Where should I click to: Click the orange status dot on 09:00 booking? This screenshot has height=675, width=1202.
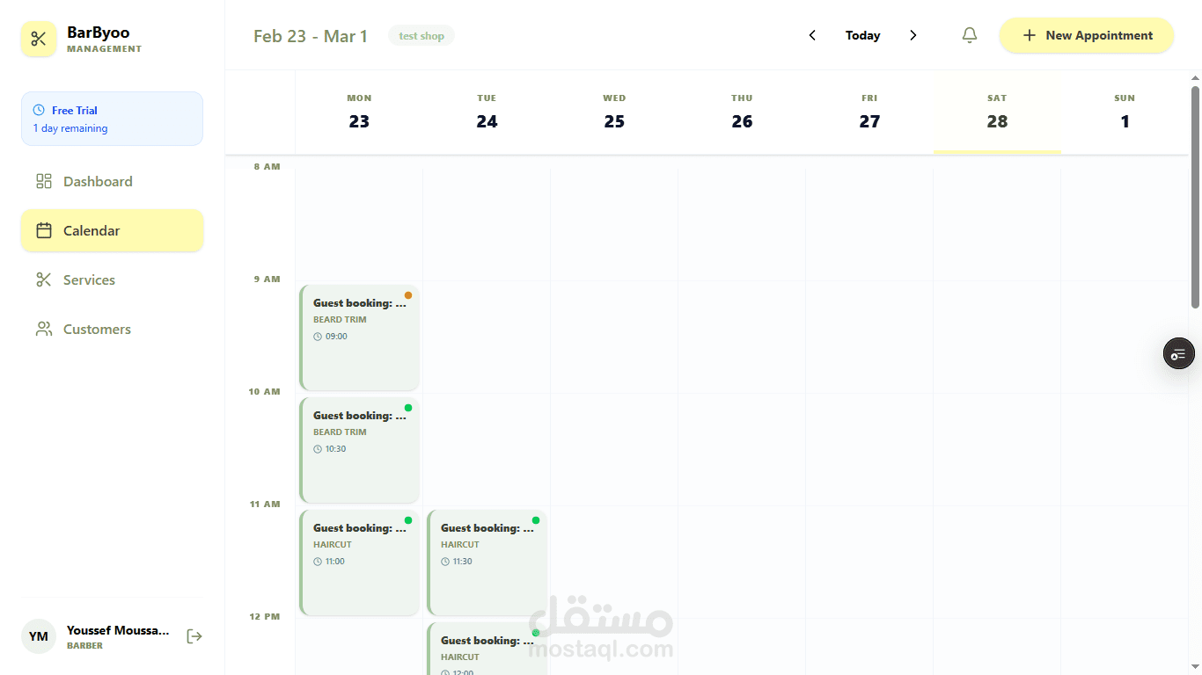point(408,295)
